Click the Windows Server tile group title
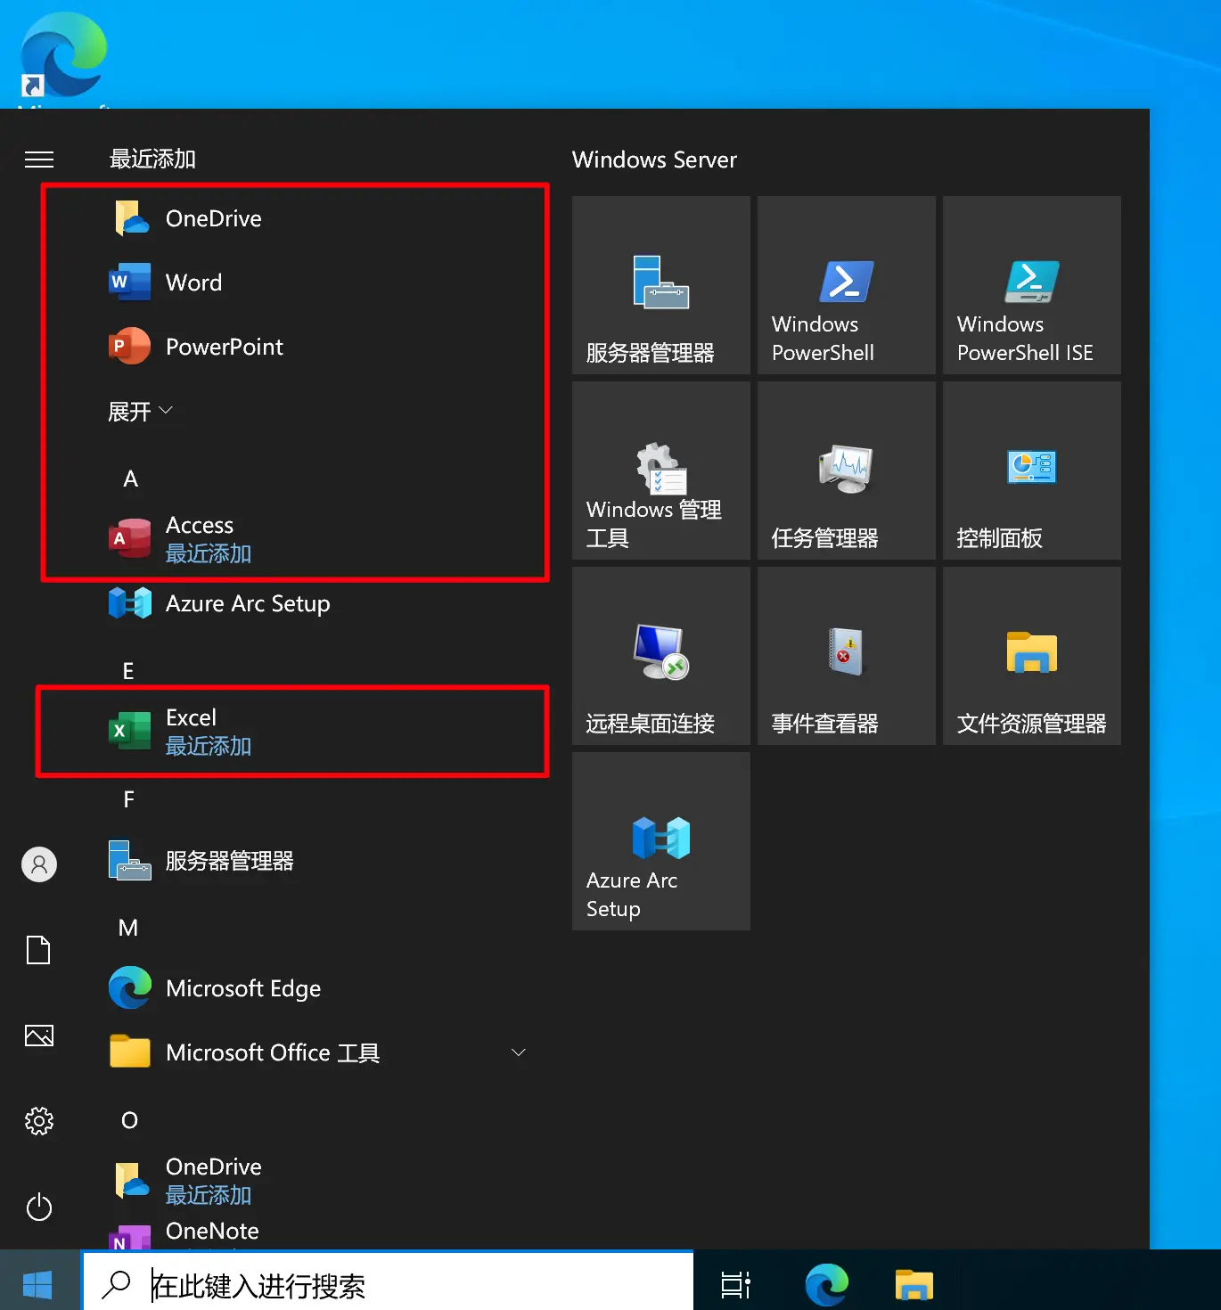1221x1310 pixels. tap(654, 160)
